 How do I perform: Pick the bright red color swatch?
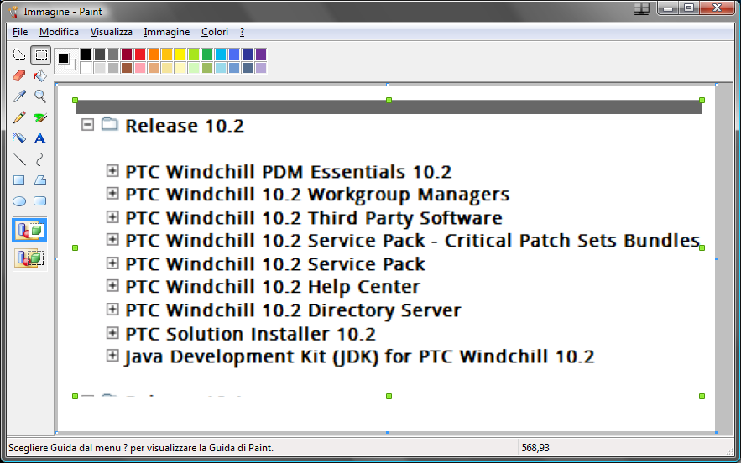click(140, 55)
